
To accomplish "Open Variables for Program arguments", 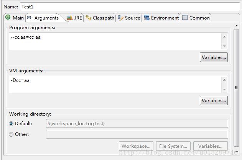I will click(214, 57).
